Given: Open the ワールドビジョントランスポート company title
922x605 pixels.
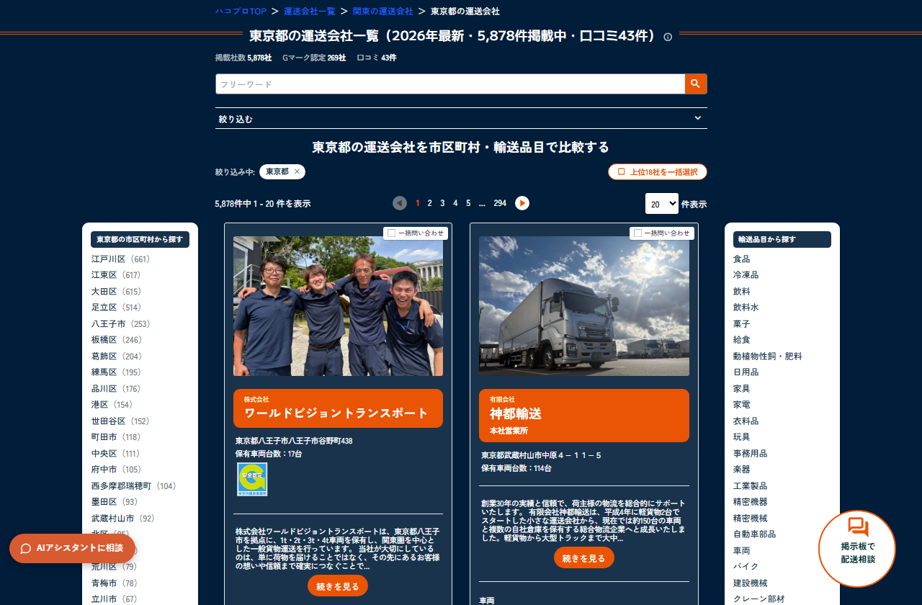Looking at the screenshot, I should click(x=338, y=408).
